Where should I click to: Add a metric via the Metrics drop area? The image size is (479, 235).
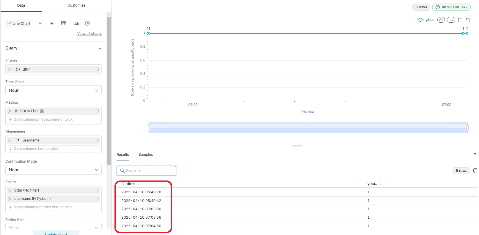pyautogui.click(x=54, y=119)
